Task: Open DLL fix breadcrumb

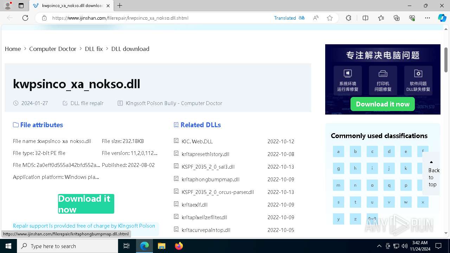Action: (94, 49)
